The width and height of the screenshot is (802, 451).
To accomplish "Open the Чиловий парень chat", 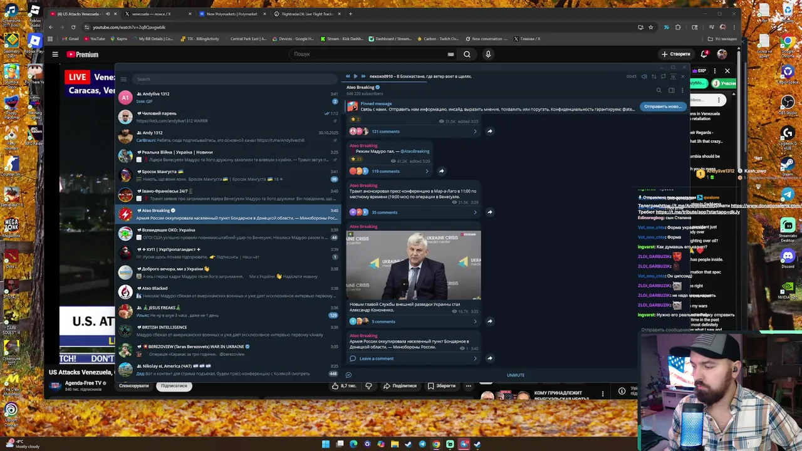I will pyautogui.click(x=228, y=117).
